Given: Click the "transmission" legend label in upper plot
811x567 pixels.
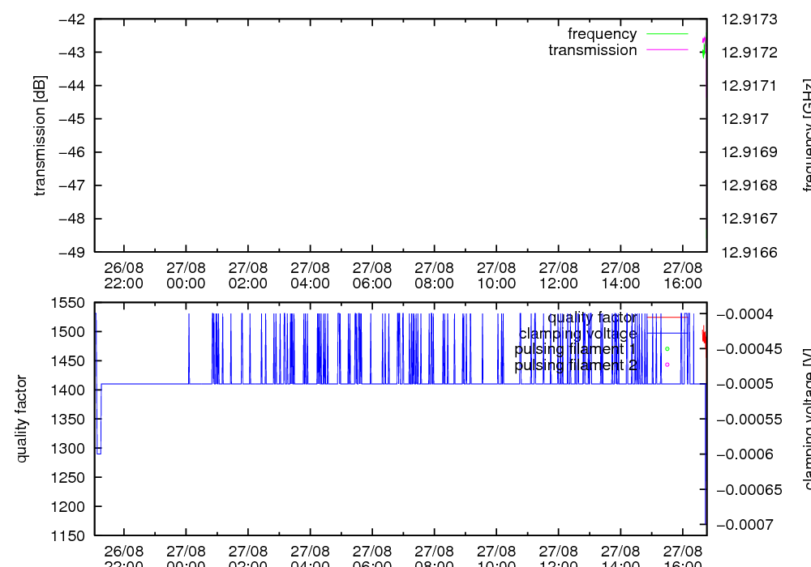Looking at the screenshot, I should click(592, 50).
